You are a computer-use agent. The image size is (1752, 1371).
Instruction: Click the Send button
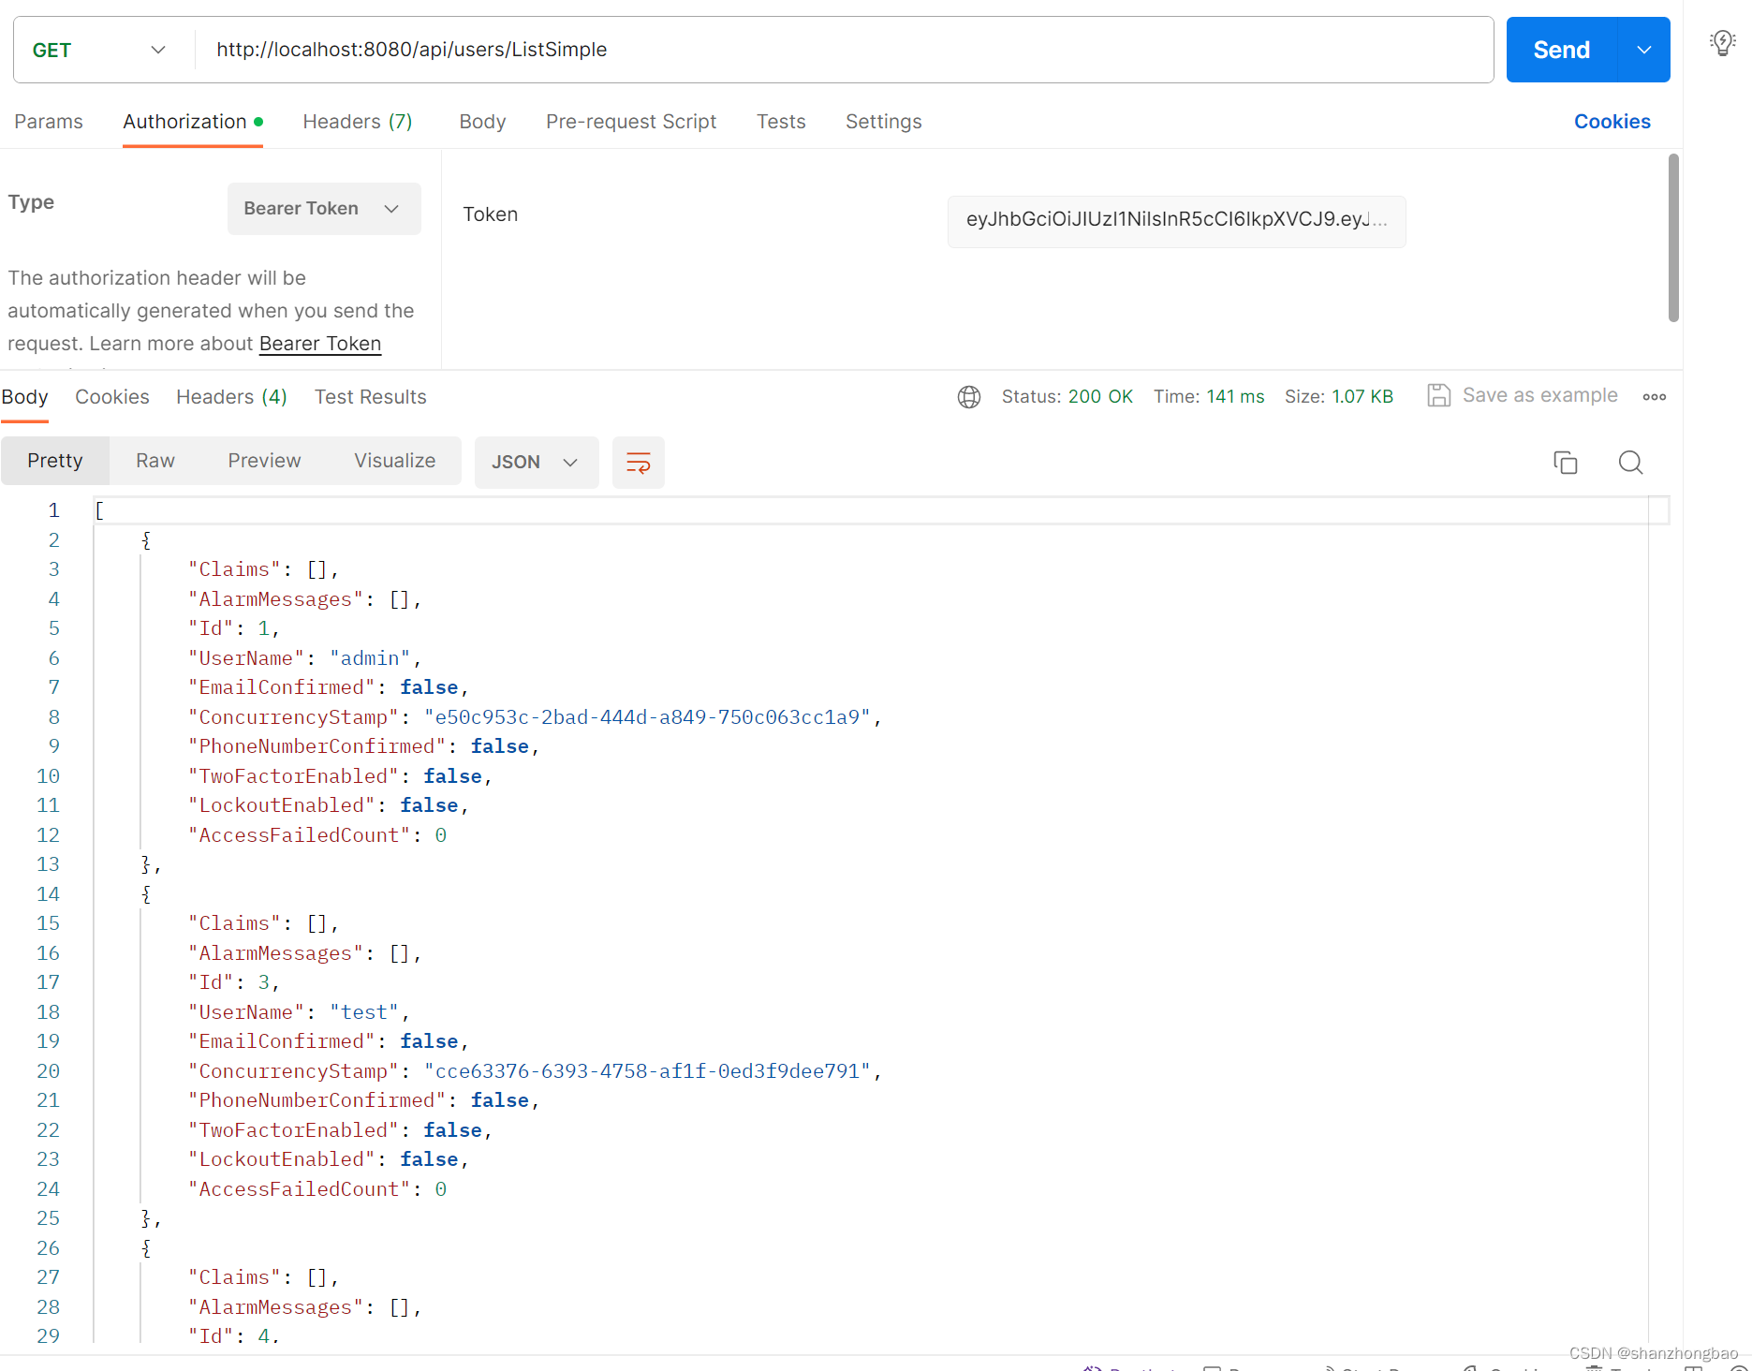1559,50
